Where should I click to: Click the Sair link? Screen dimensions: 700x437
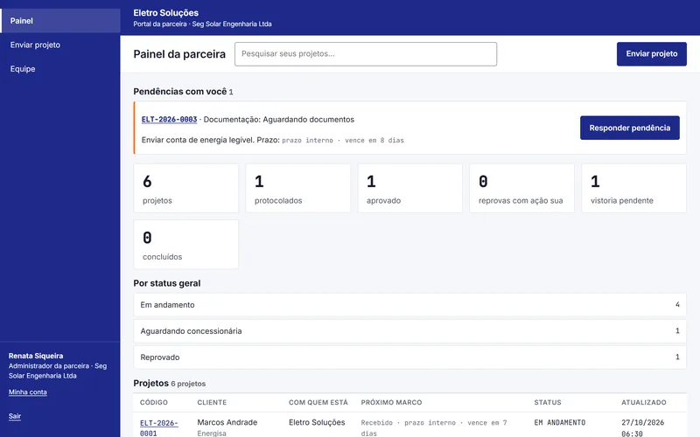(15, 416)
